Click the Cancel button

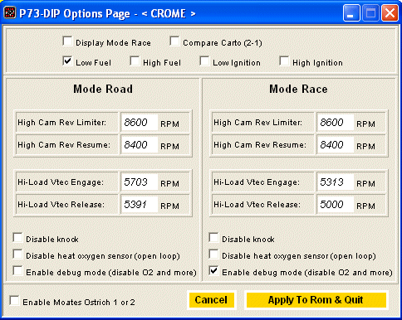(211, 300)
